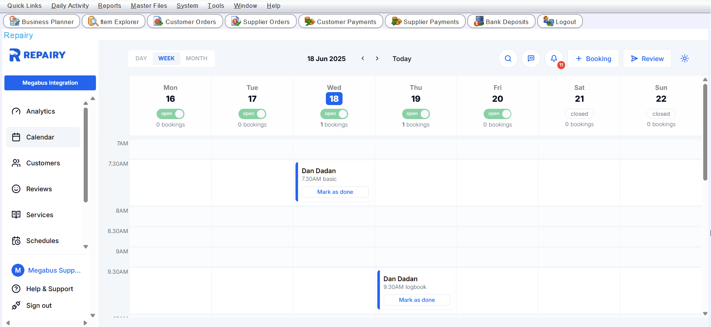Open the messages chat icon
The height and width of the screenshot is (327, 711).
[x=531, y=58]
